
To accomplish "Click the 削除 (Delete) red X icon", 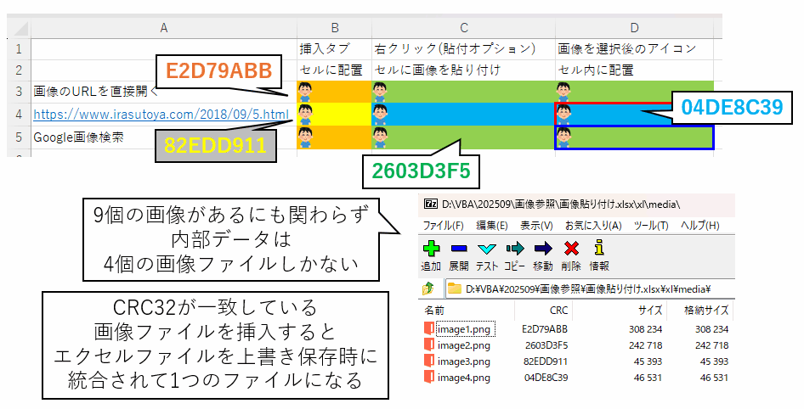I will coord(570,249).
